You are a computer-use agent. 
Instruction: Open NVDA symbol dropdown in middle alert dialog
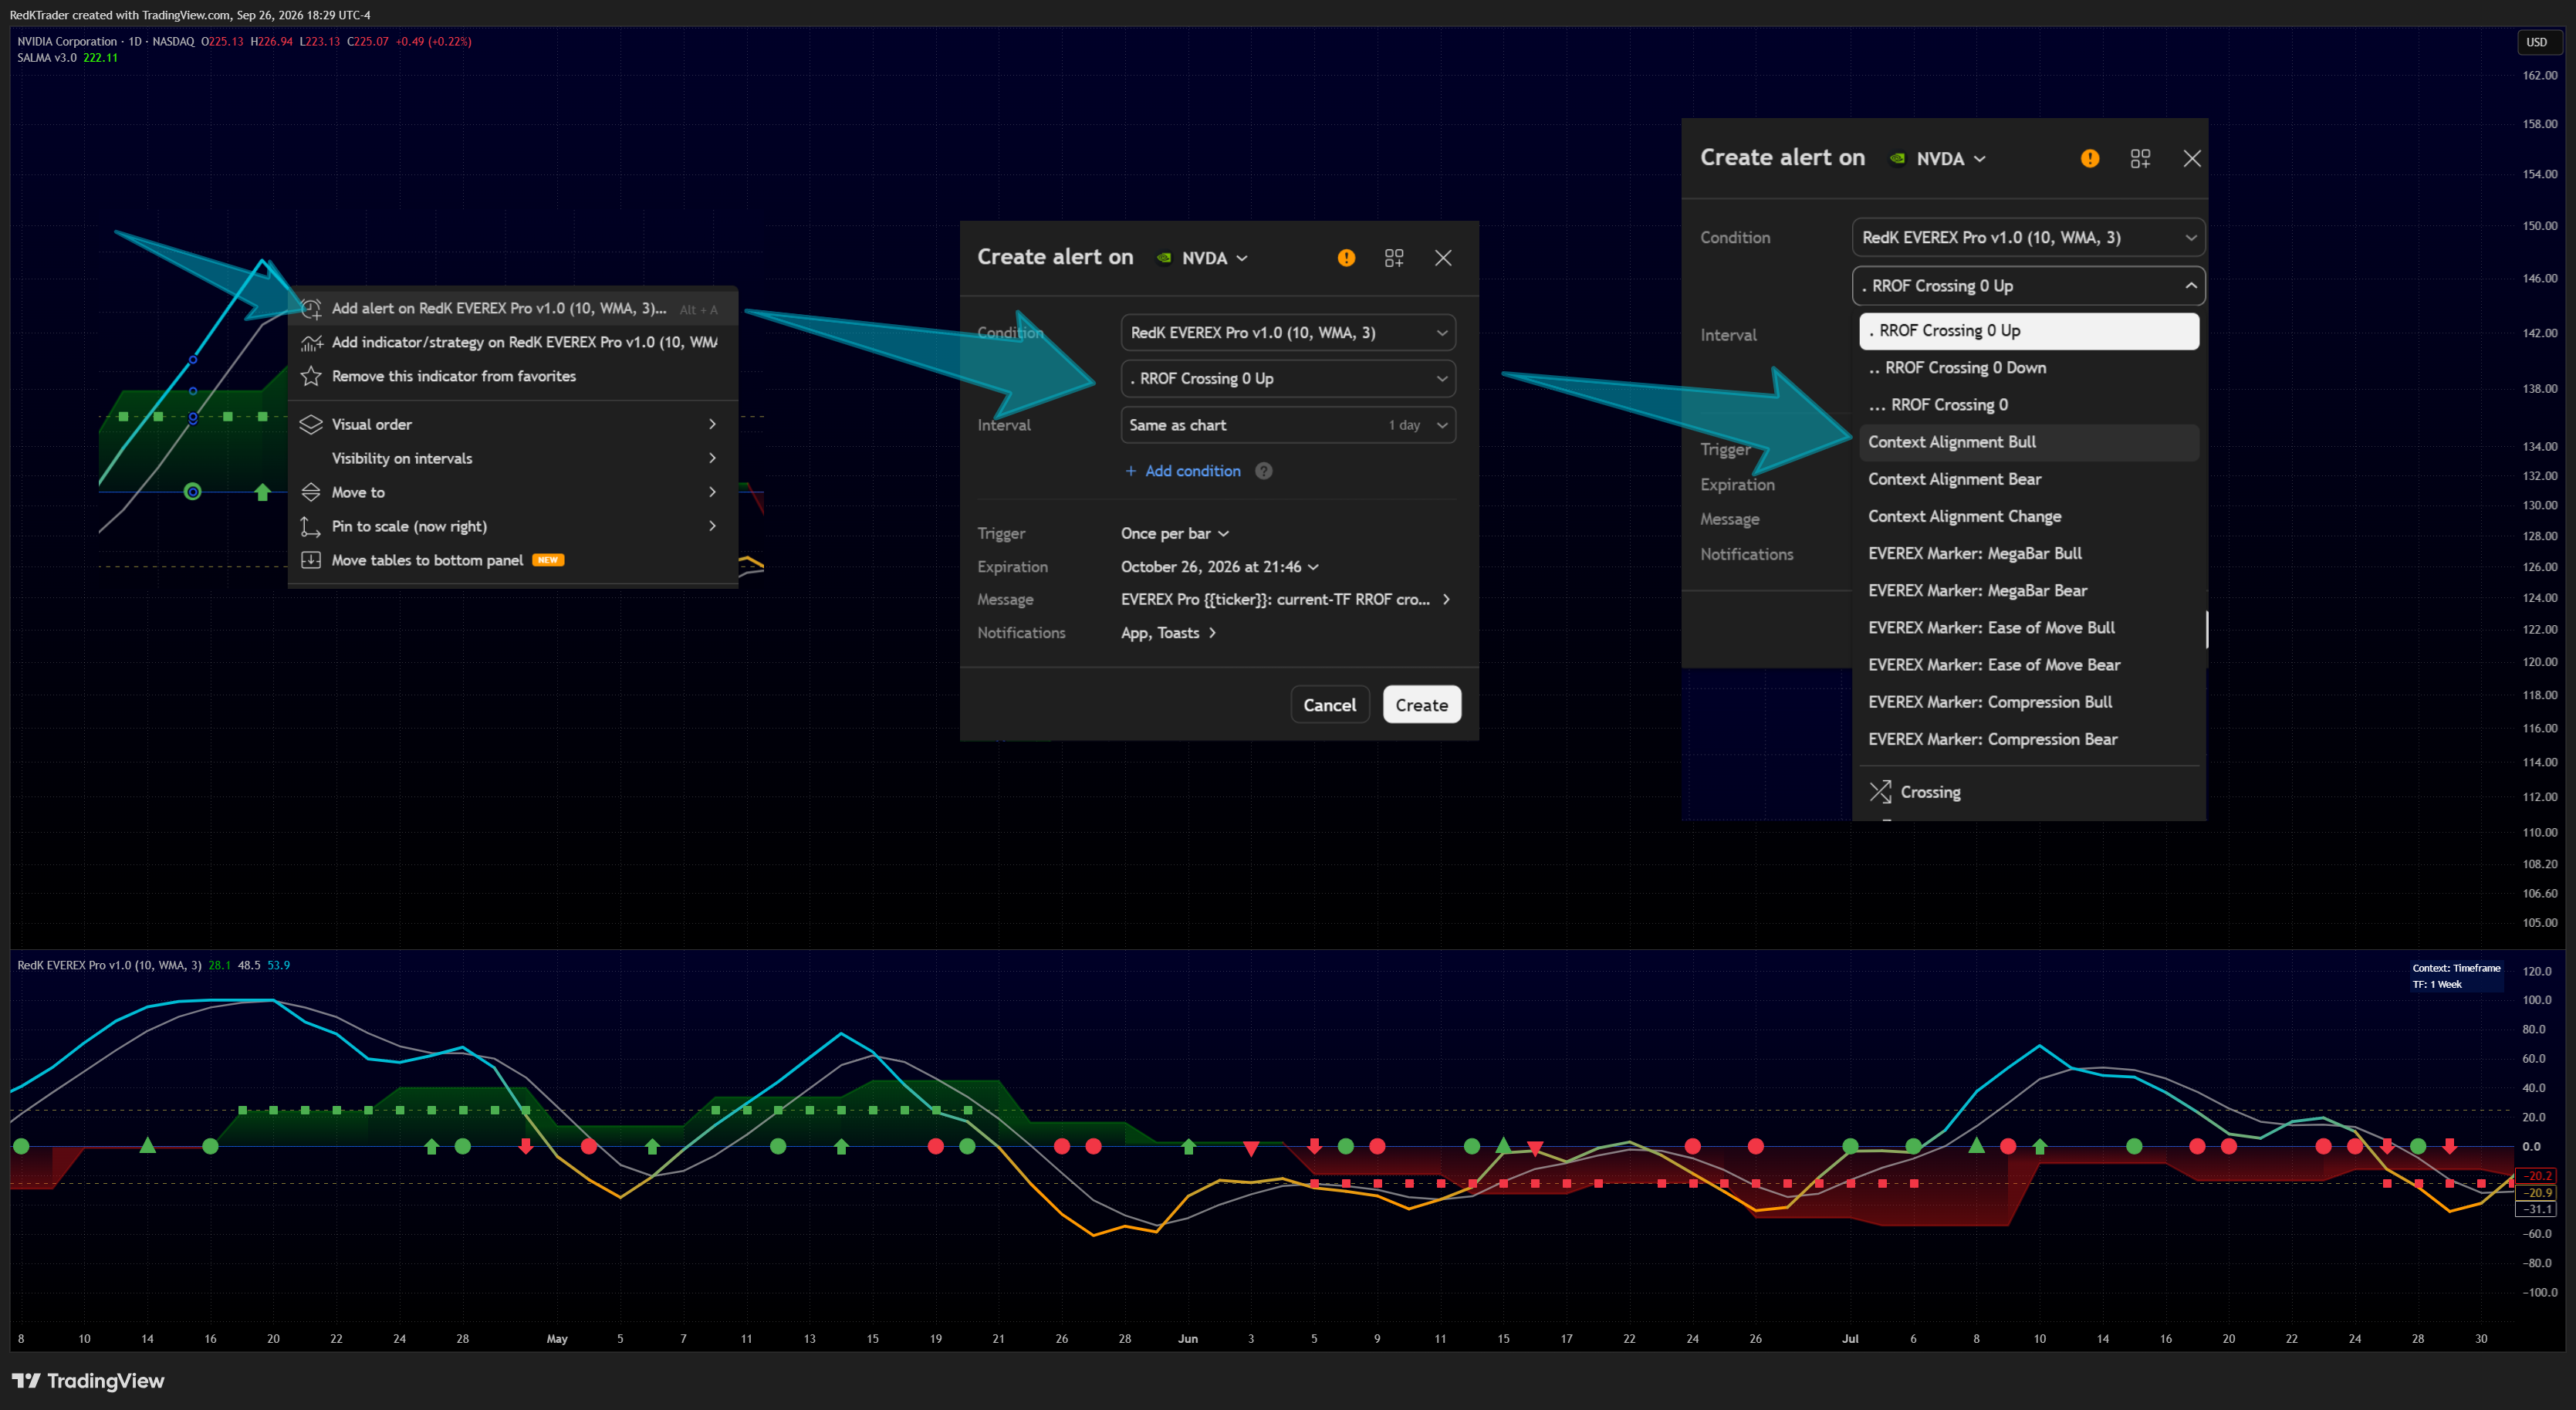click(1202, 258)
